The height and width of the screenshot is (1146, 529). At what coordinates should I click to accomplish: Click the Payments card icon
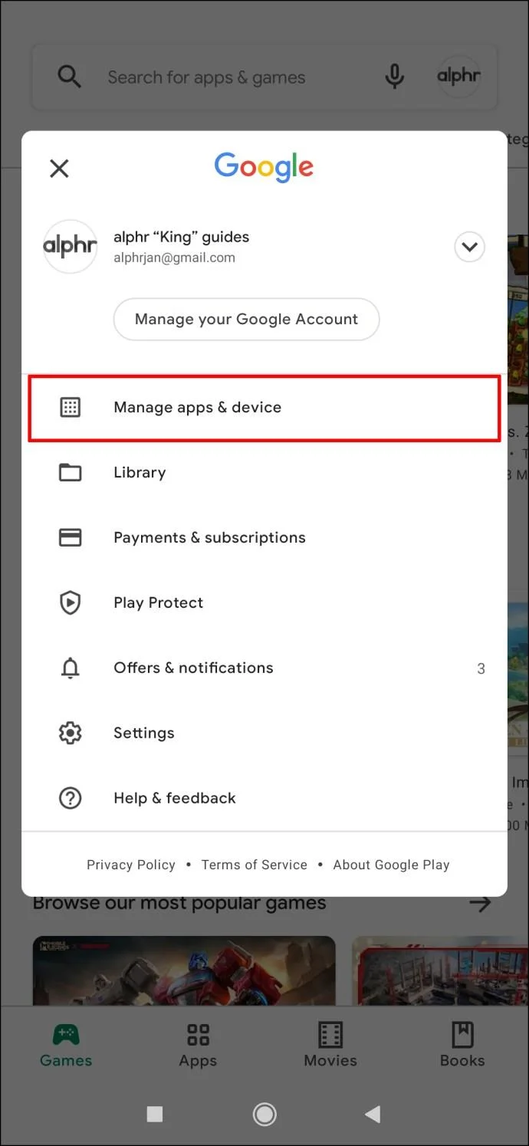pyautogui.click(x=70, y=537)
